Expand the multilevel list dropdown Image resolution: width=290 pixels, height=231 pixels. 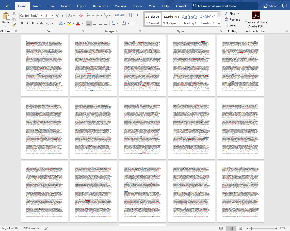pos(110,16)
